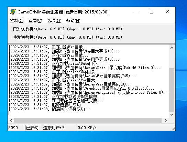Open the 帮助(H) menu

73,21
